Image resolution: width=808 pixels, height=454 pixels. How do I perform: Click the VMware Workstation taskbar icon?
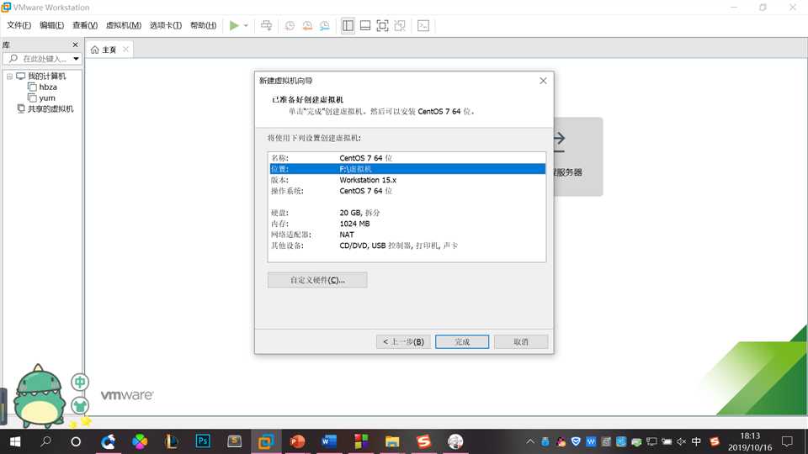266,441
